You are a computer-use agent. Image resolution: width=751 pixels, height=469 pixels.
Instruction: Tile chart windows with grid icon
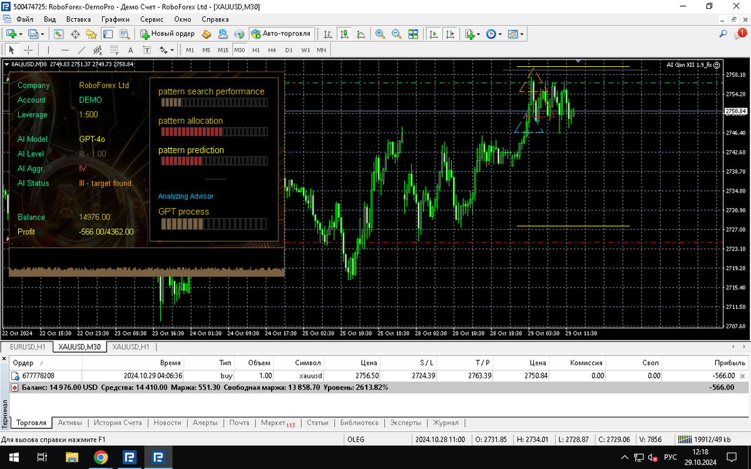[413, 34]
